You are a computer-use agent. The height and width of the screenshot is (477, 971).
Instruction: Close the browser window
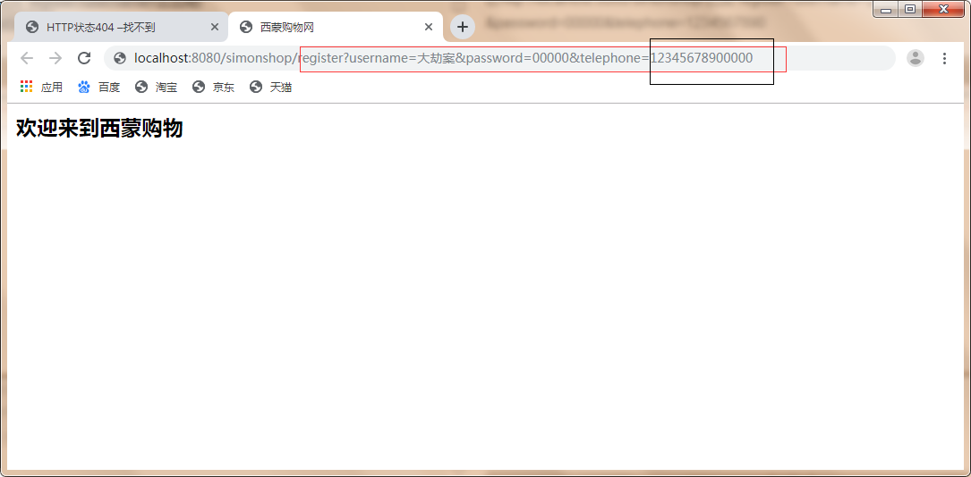tap(944, 9)
